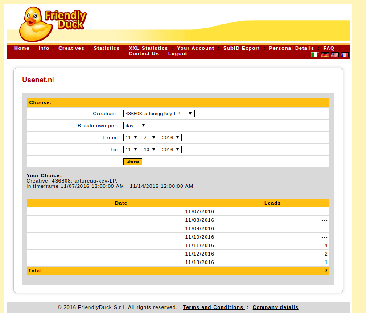Select the 11/08/2016 date cell

(x=121, y=220)
